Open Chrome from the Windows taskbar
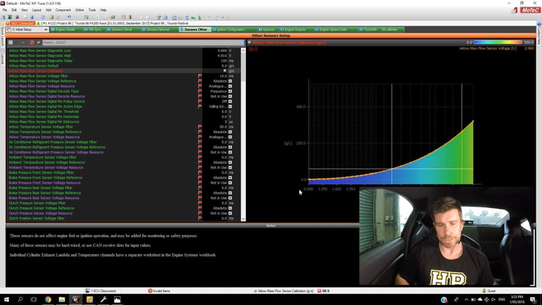Image resolution: width=542 pixels, height=305 pixels. [47, 299]
